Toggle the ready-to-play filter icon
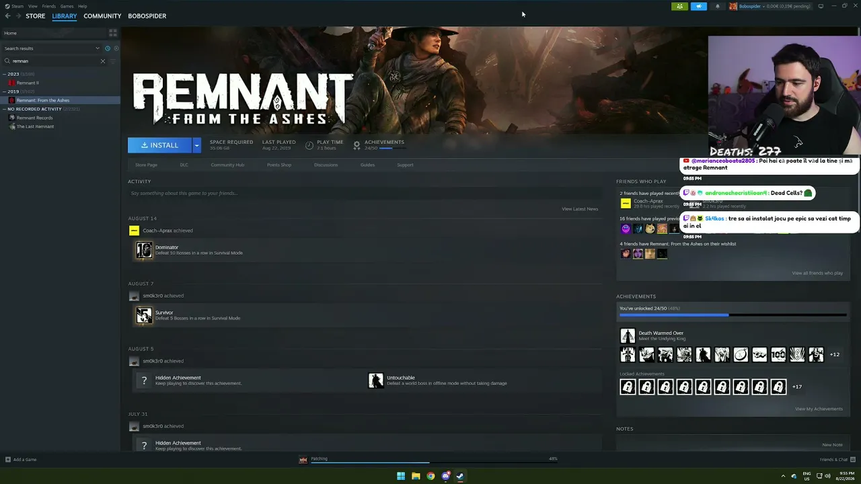Viewport: 861px width, 484px height. 116,48
